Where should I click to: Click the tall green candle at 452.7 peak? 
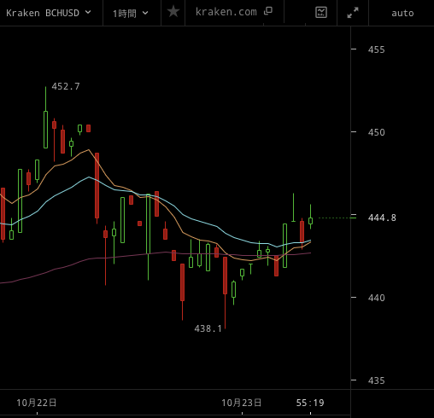(45, 130)
